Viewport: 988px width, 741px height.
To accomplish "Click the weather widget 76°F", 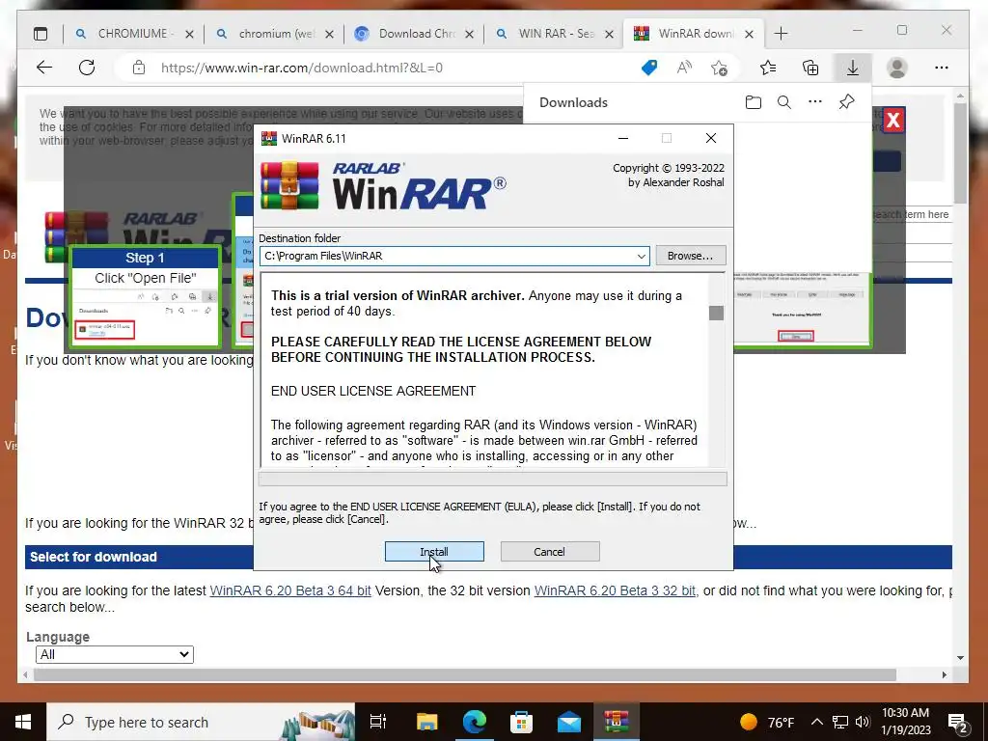I will pos(766,722).
